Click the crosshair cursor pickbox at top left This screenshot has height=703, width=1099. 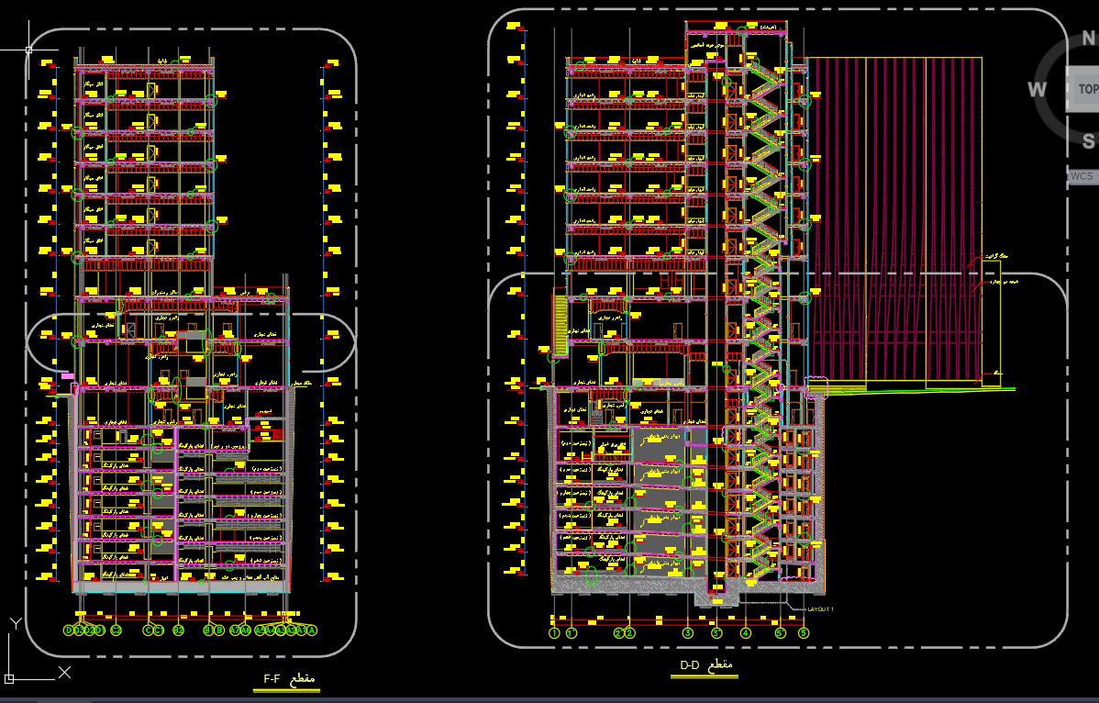28,50
